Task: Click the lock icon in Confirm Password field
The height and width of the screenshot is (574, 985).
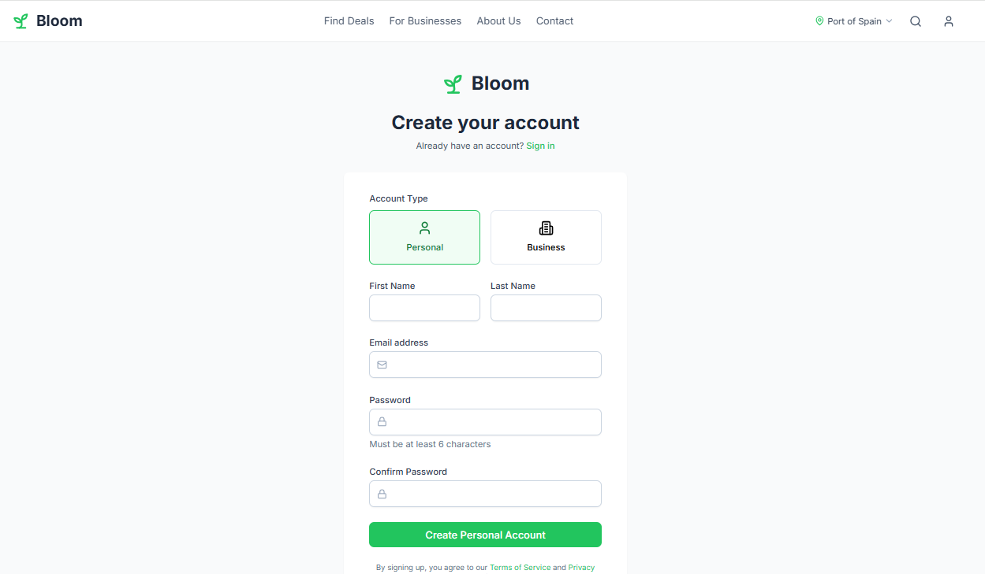Action: [x=382, y=494]
